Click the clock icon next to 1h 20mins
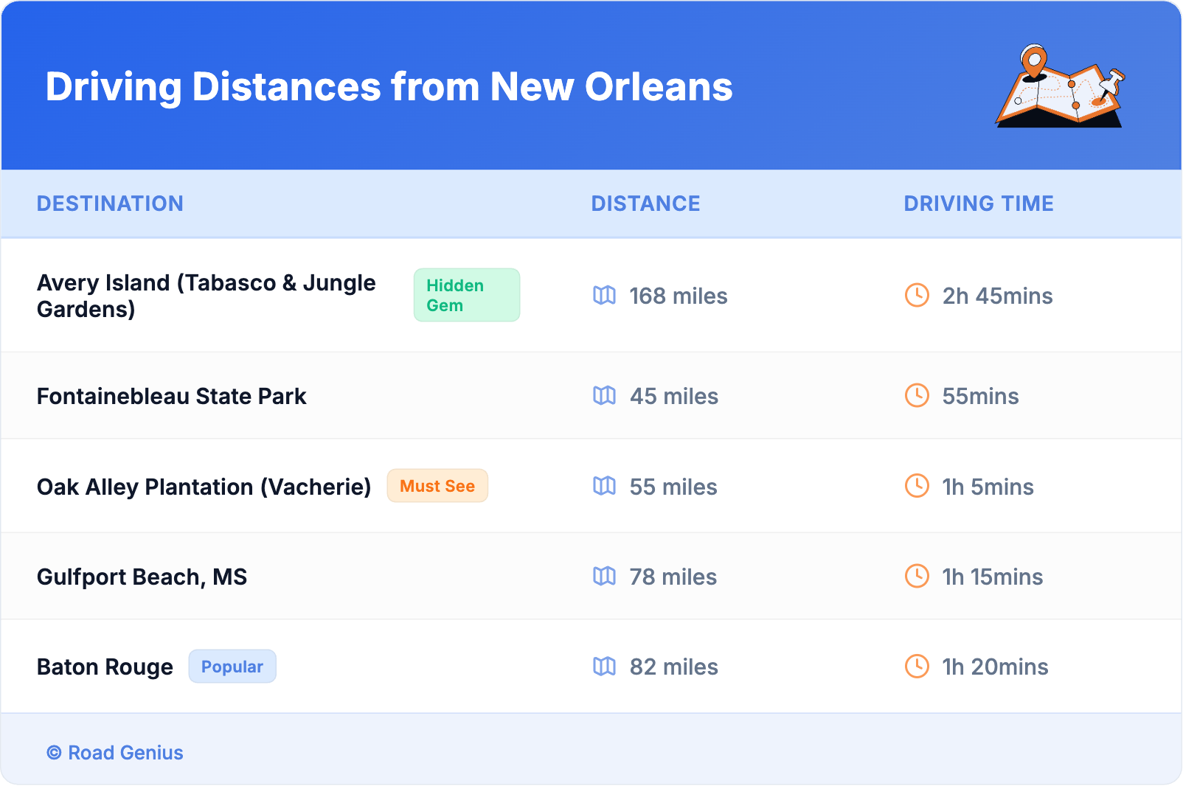The height and width of the screenshot is (786, 1183). pyautogui.click(x=917, y=667)
